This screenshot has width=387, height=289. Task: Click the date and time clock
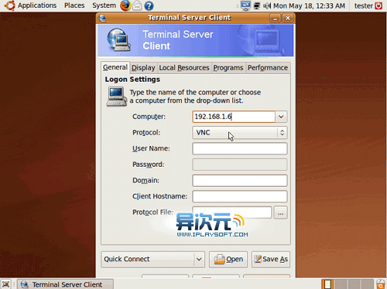(x=309, y=5)
